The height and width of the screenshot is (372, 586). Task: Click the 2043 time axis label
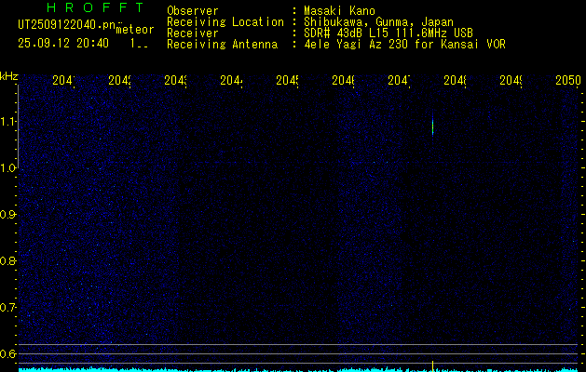[176, 80]
